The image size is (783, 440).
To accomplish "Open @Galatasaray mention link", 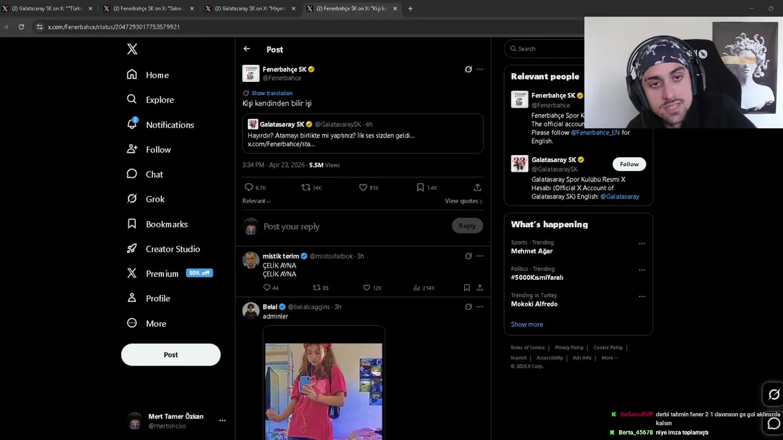I will pos(620,197).
